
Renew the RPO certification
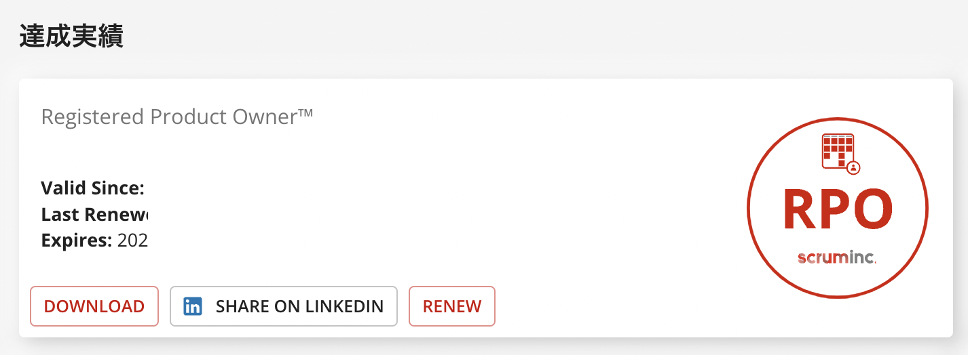[x=452, y=306]
